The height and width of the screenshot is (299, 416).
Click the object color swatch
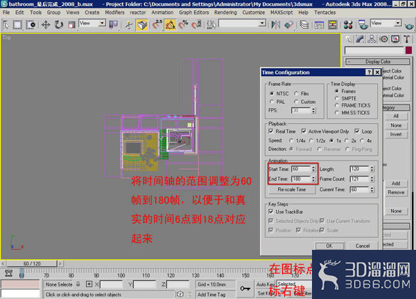click(409, 51)
